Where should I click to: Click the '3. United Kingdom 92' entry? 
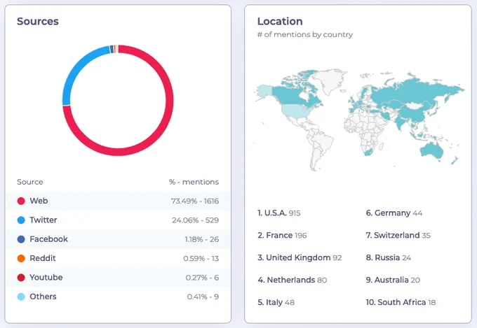pos(300,257)
